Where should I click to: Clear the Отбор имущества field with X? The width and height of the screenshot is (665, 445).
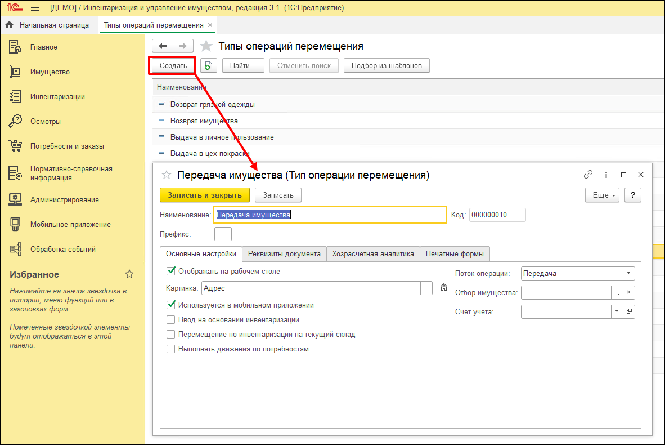628,292
